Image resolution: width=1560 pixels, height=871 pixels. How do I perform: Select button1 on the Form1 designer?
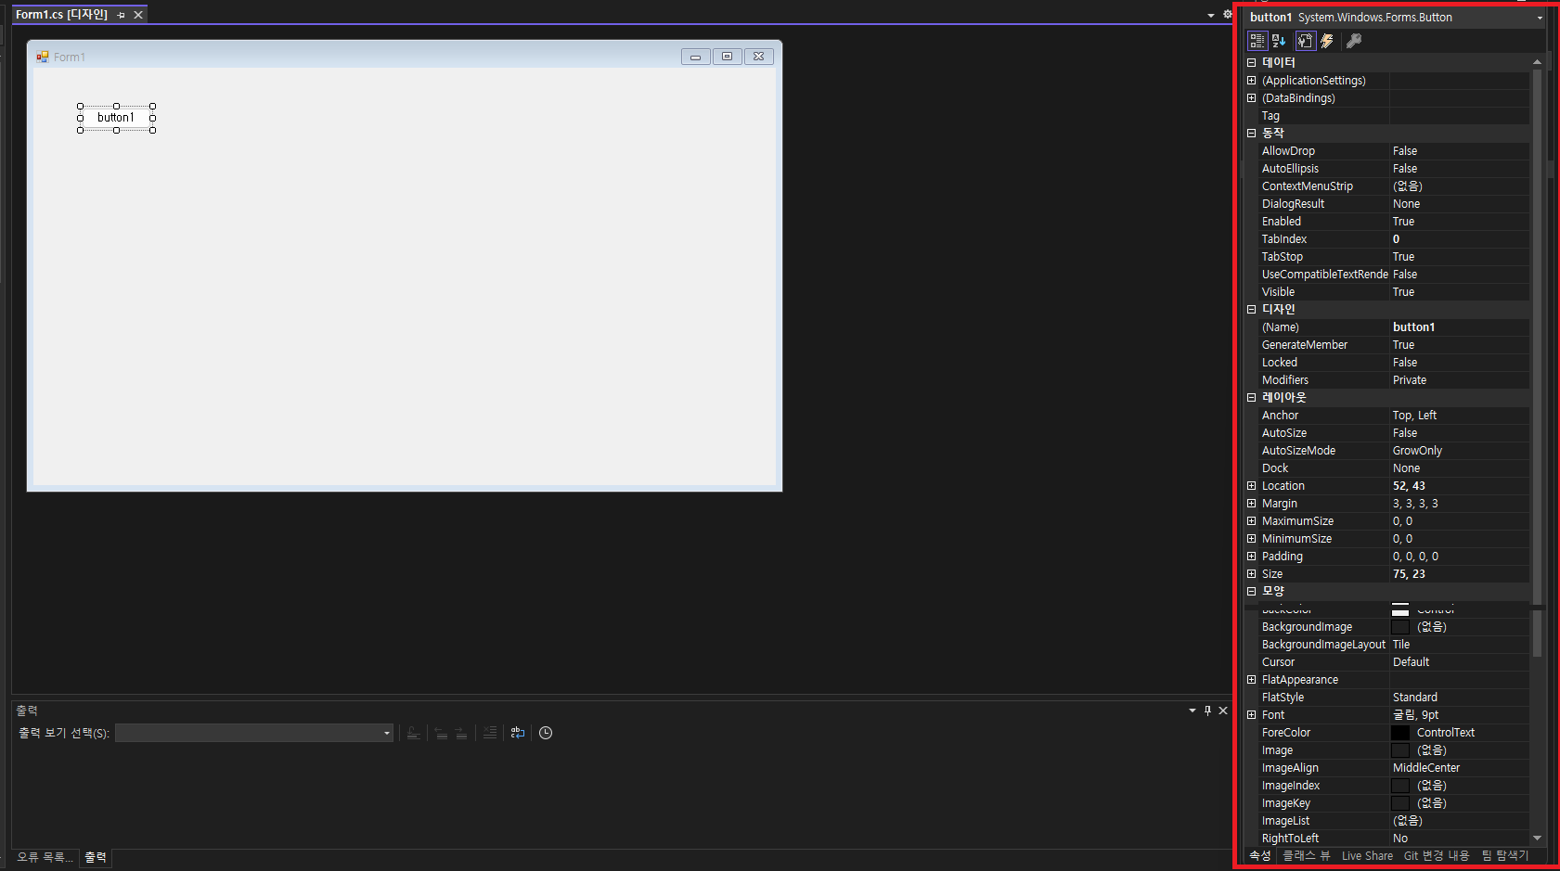coord(116,117)
